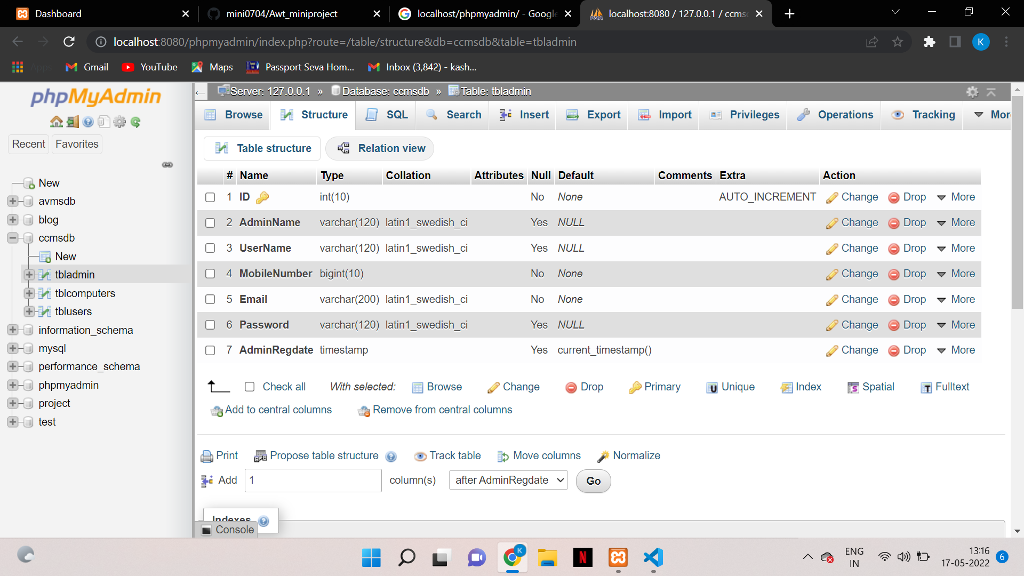The image size is (1024, 576).
Task: Enable the Check all checkbox
Action: pyautogui.click(x=250, y=387)
